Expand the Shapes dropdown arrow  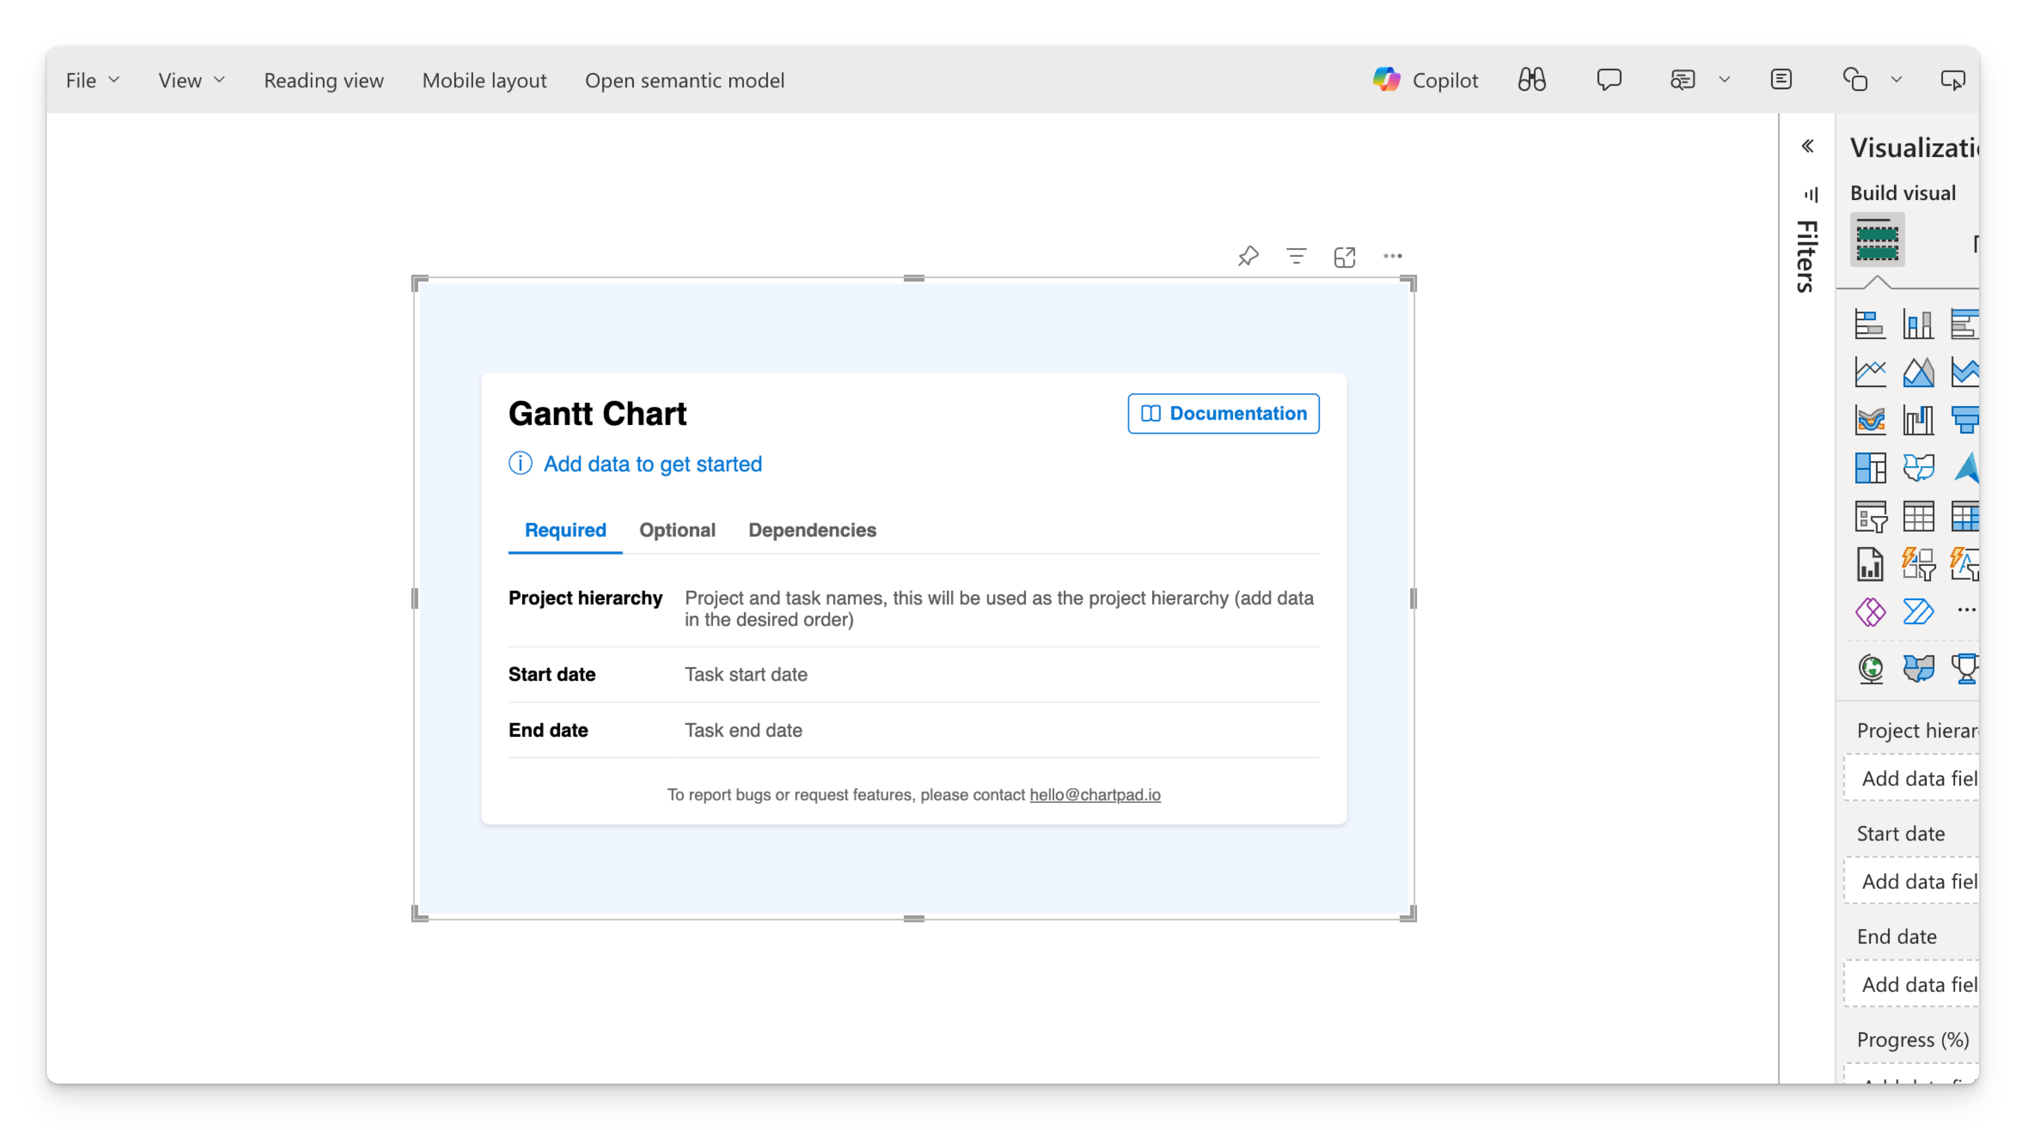coord(1896,80)
